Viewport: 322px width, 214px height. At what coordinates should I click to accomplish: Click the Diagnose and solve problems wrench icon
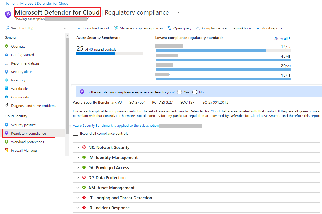pyautogui.click(x=7, y=106)
